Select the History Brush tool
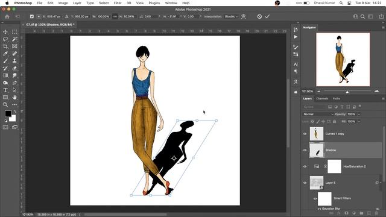 click(x=5, y=68)
